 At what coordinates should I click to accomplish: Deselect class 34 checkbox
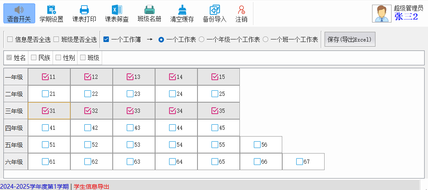(x=172, y=111)
